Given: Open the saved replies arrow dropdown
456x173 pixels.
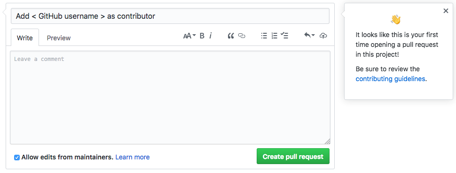Looking at the screenshot, I should pyautogui.click(x=309, y=36).
